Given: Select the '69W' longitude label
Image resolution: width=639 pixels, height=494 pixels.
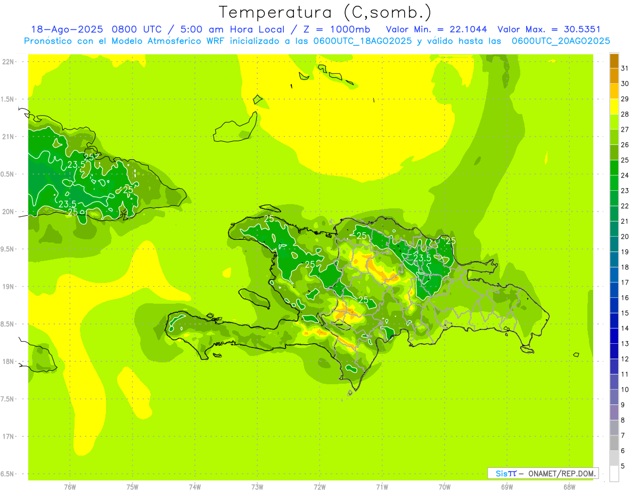Looking at the screenshot, I should click(507, 487).
